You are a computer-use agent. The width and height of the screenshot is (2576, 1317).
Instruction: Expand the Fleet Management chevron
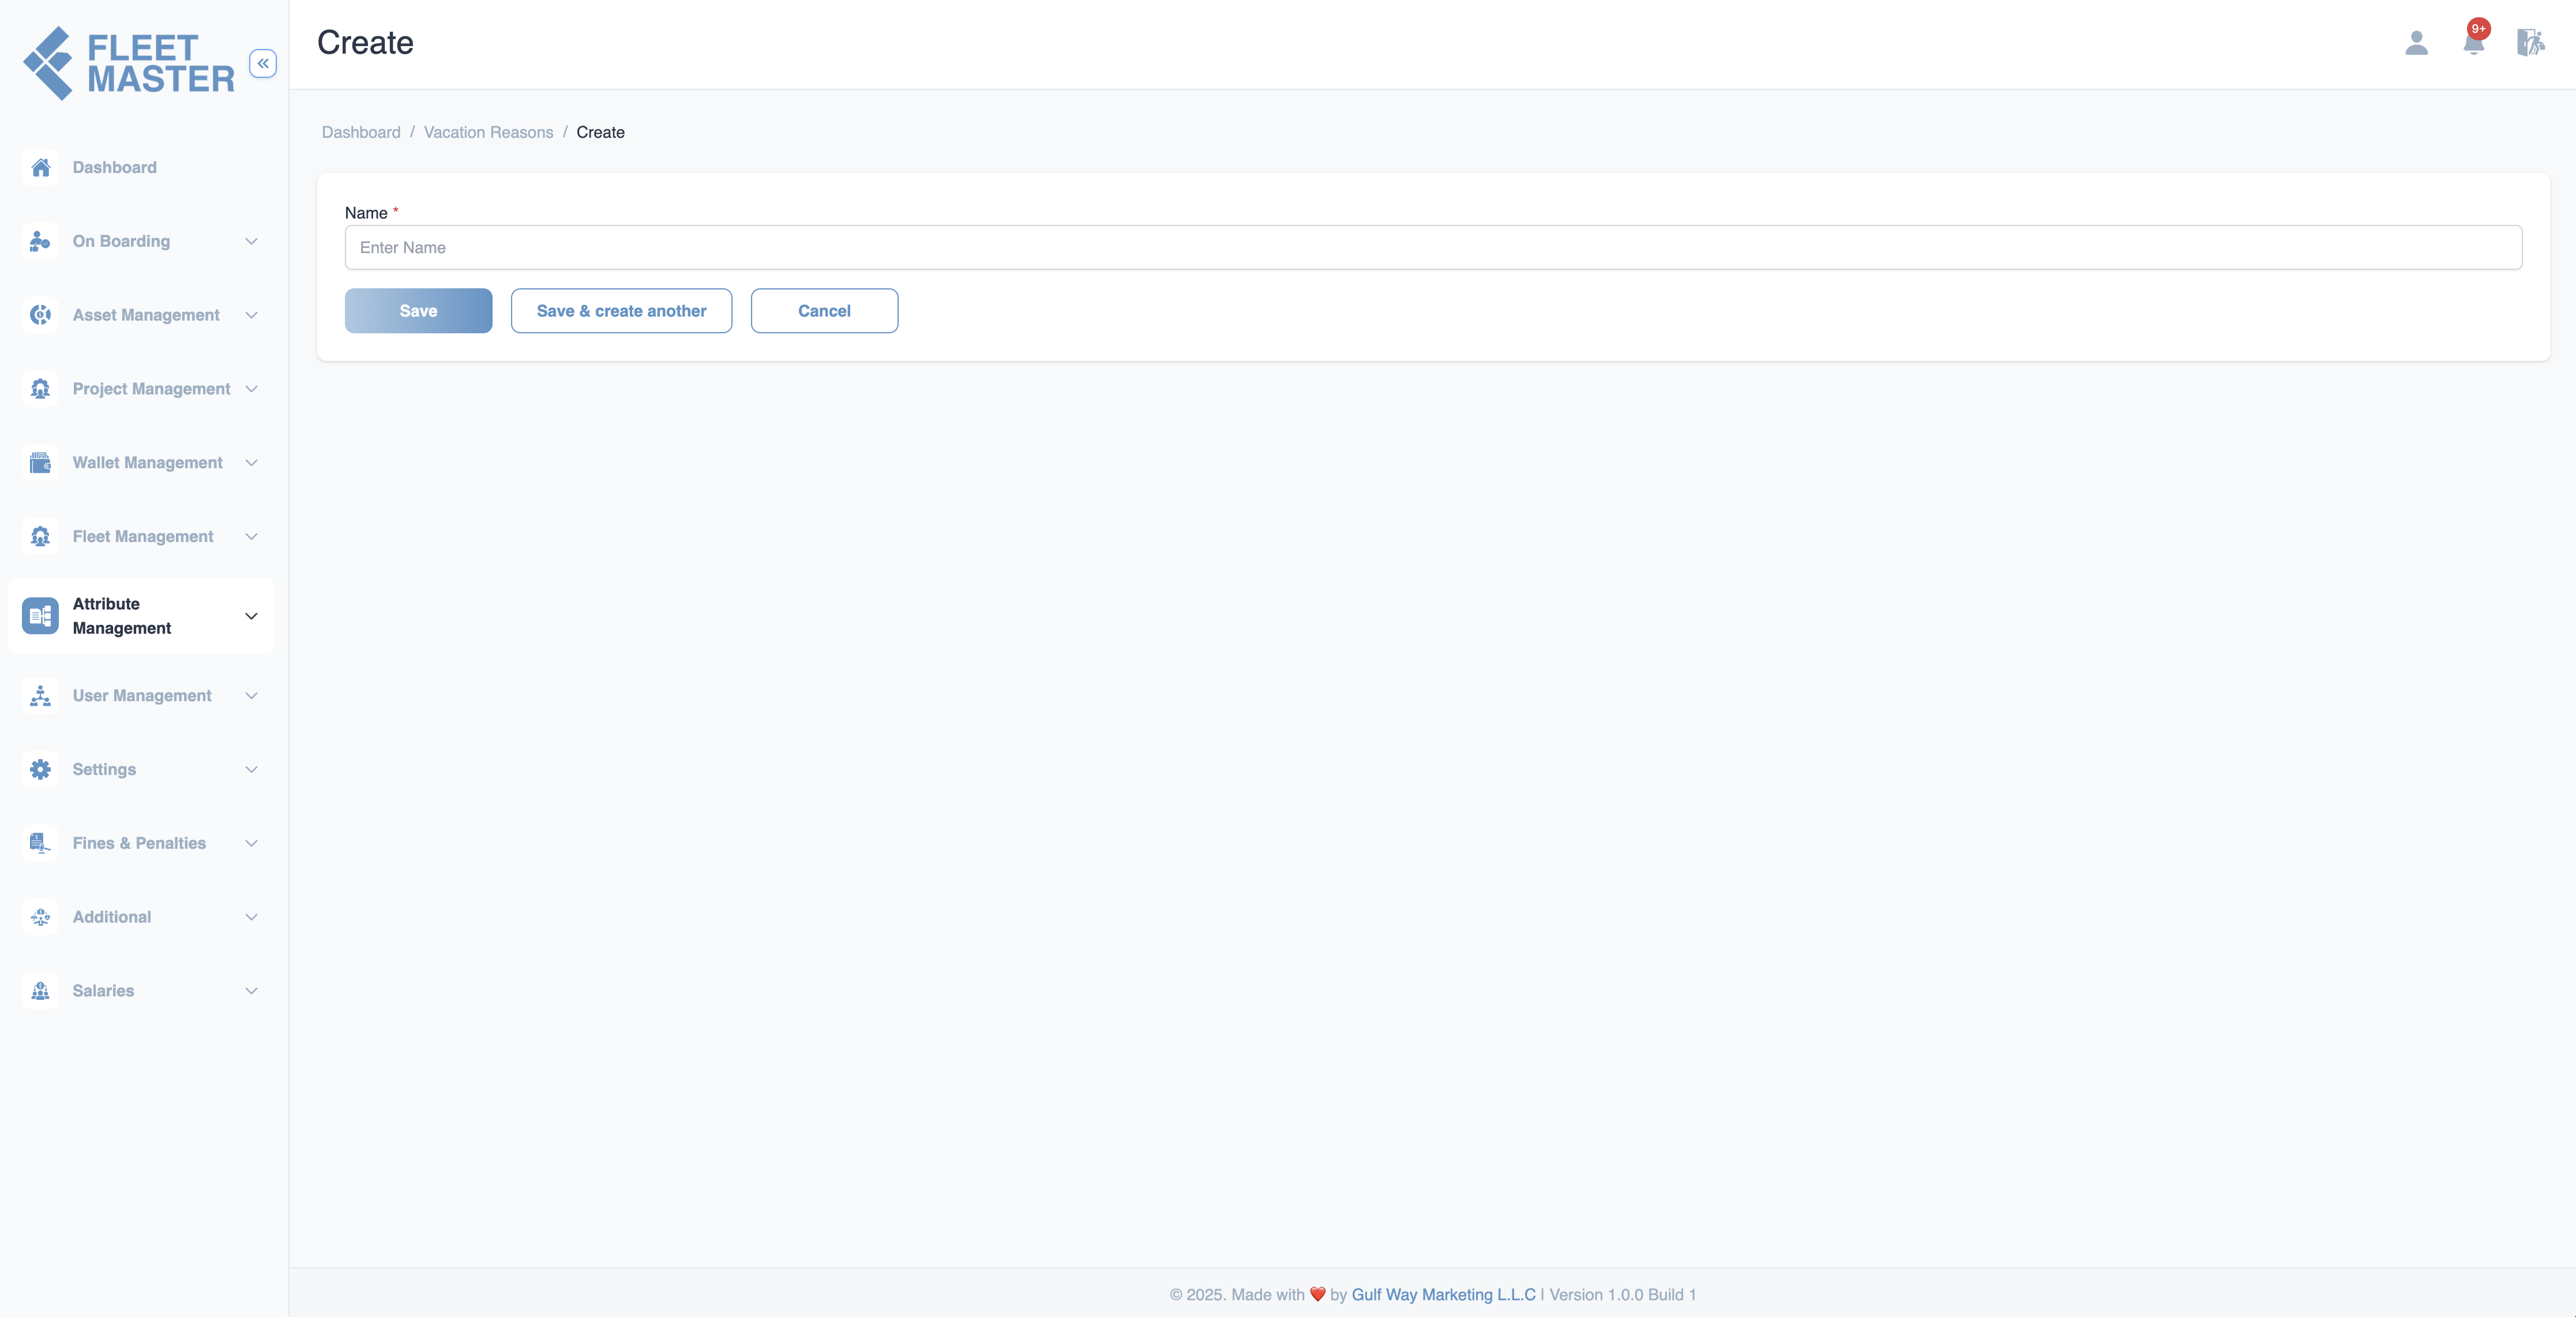pyautogui.click(x=251, y=537)
